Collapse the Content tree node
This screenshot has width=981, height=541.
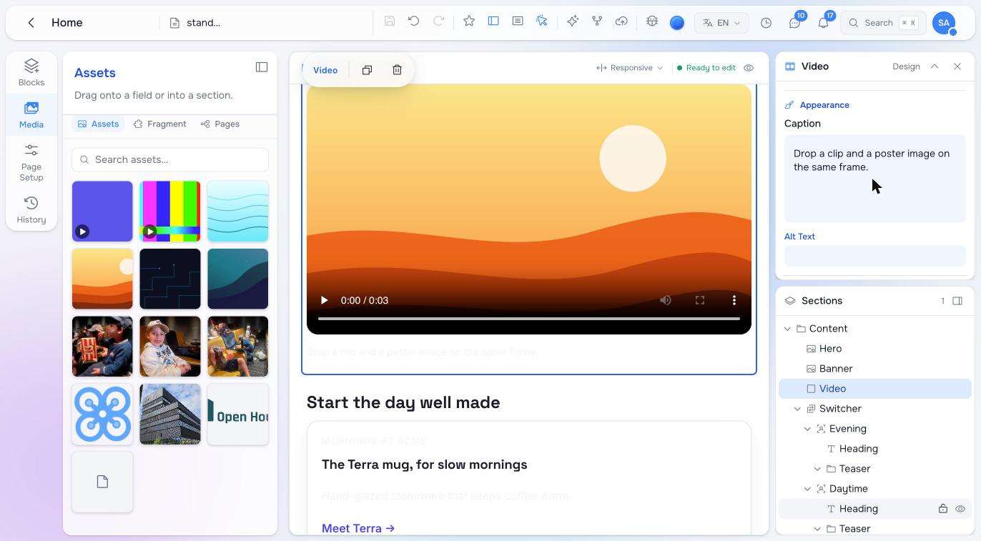[787, 329]
